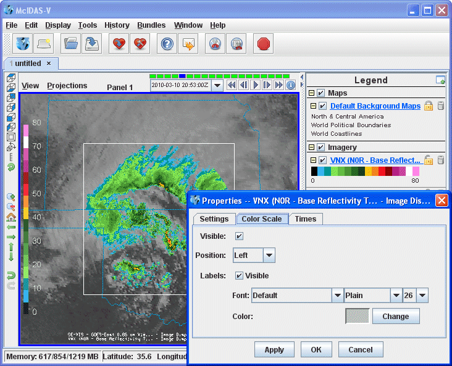Screen dimensions: 452x366
Task: Uncheck the color scale Visible checkbox
Action: tap(239, 236)
